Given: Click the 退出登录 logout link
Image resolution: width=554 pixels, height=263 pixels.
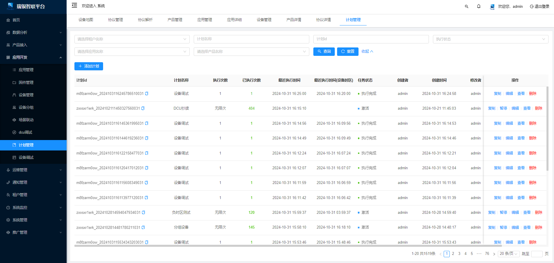Looking at the screenshot, I should (x=540, y=6).
